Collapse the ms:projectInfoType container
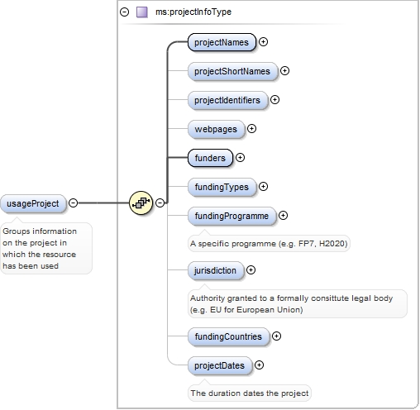Image resolution: width=420 pixels, height=410 pixels. point(124,12)
